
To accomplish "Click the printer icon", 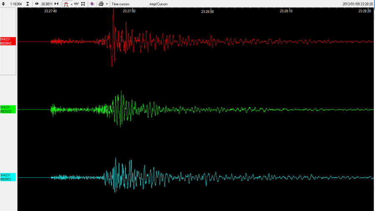I will [x=101, y=4].
